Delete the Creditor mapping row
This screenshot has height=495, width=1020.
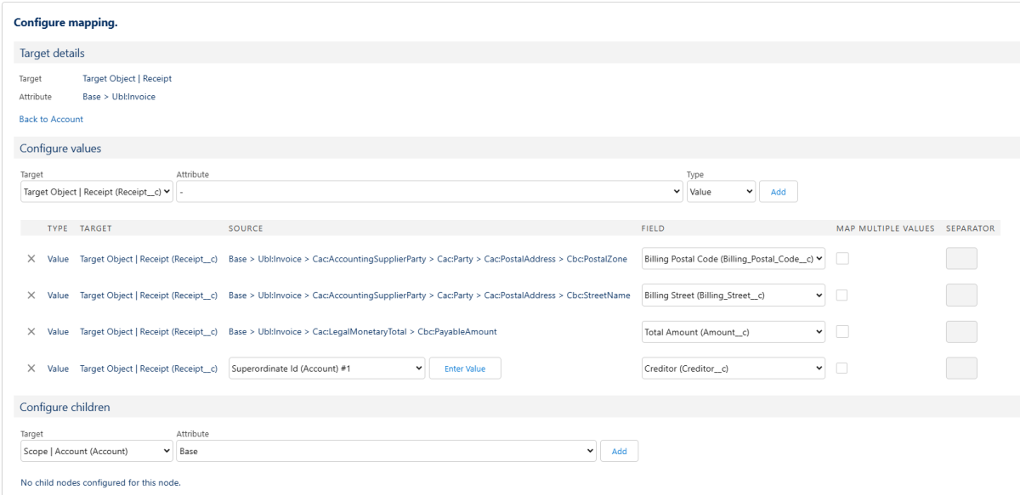pos(31,368)
